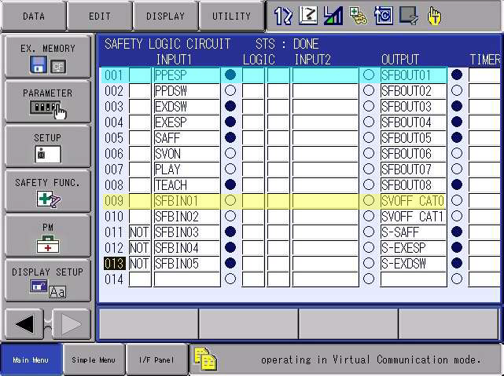Click the input status indicator for PPDSW
Viewport: 504px width, 376px height.
(230, 90)
